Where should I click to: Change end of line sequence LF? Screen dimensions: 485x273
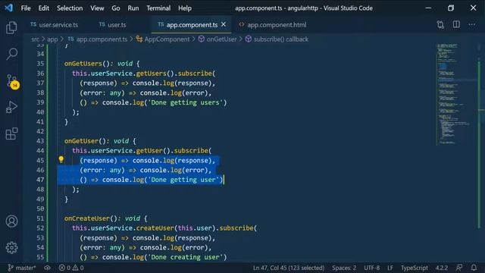390,268
